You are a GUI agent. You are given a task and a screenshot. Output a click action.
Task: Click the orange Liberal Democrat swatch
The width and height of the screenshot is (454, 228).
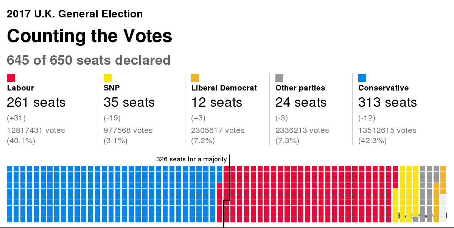coord(195,78)
